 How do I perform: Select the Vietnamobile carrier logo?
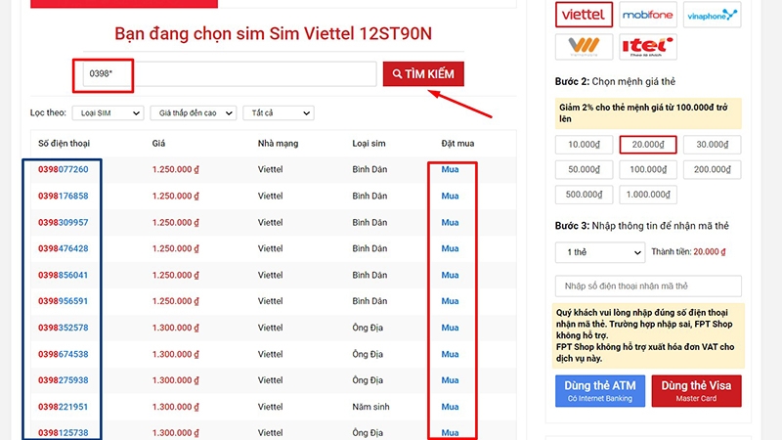coord(584,47)
